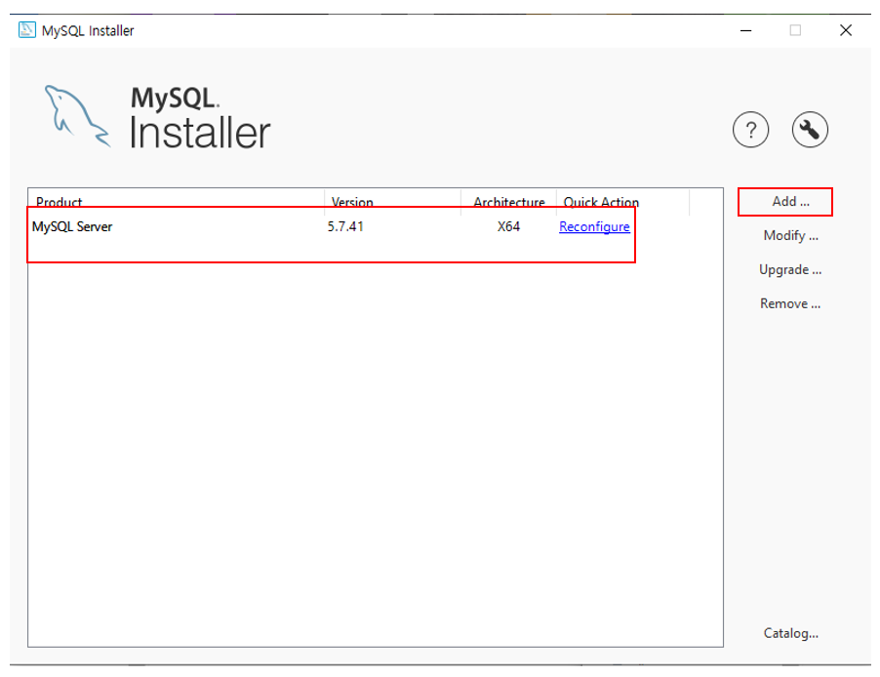The image size is (880, 677).
Task: Sort by Architecture column header
Action: tap(508, 202)
